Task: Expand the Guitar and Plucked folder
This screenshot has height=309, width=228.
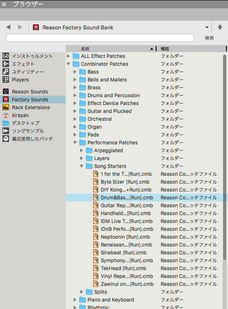Action: point(75,111)
